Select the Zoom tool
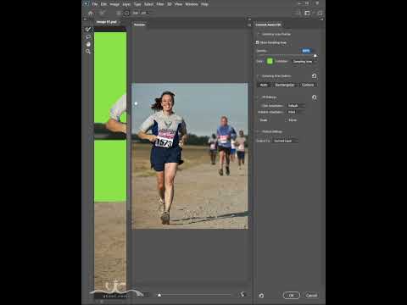The width and height of the screenshot is (407, 305). (x=88, y=52)
